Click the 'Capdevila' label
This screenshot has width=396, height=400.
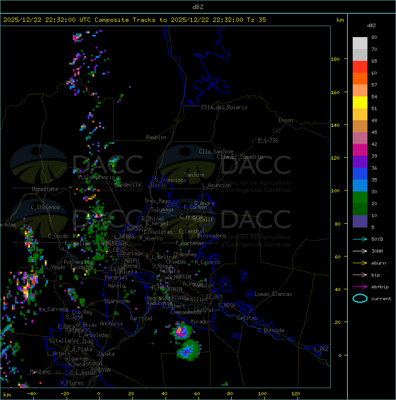point(128,185)
